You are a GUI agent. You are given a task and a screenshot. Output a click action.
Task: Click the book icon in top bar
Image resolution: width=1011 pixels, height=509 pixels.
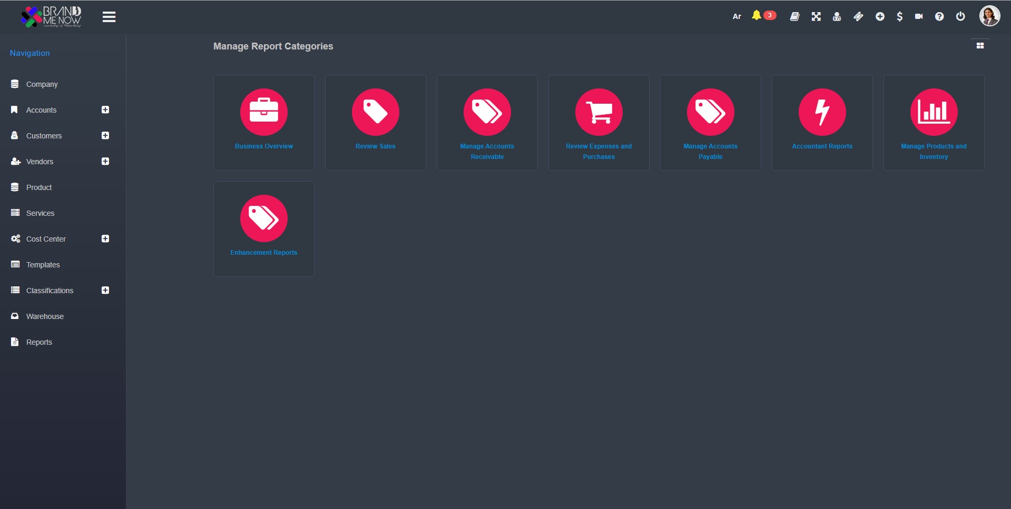(x=794, y=17)
